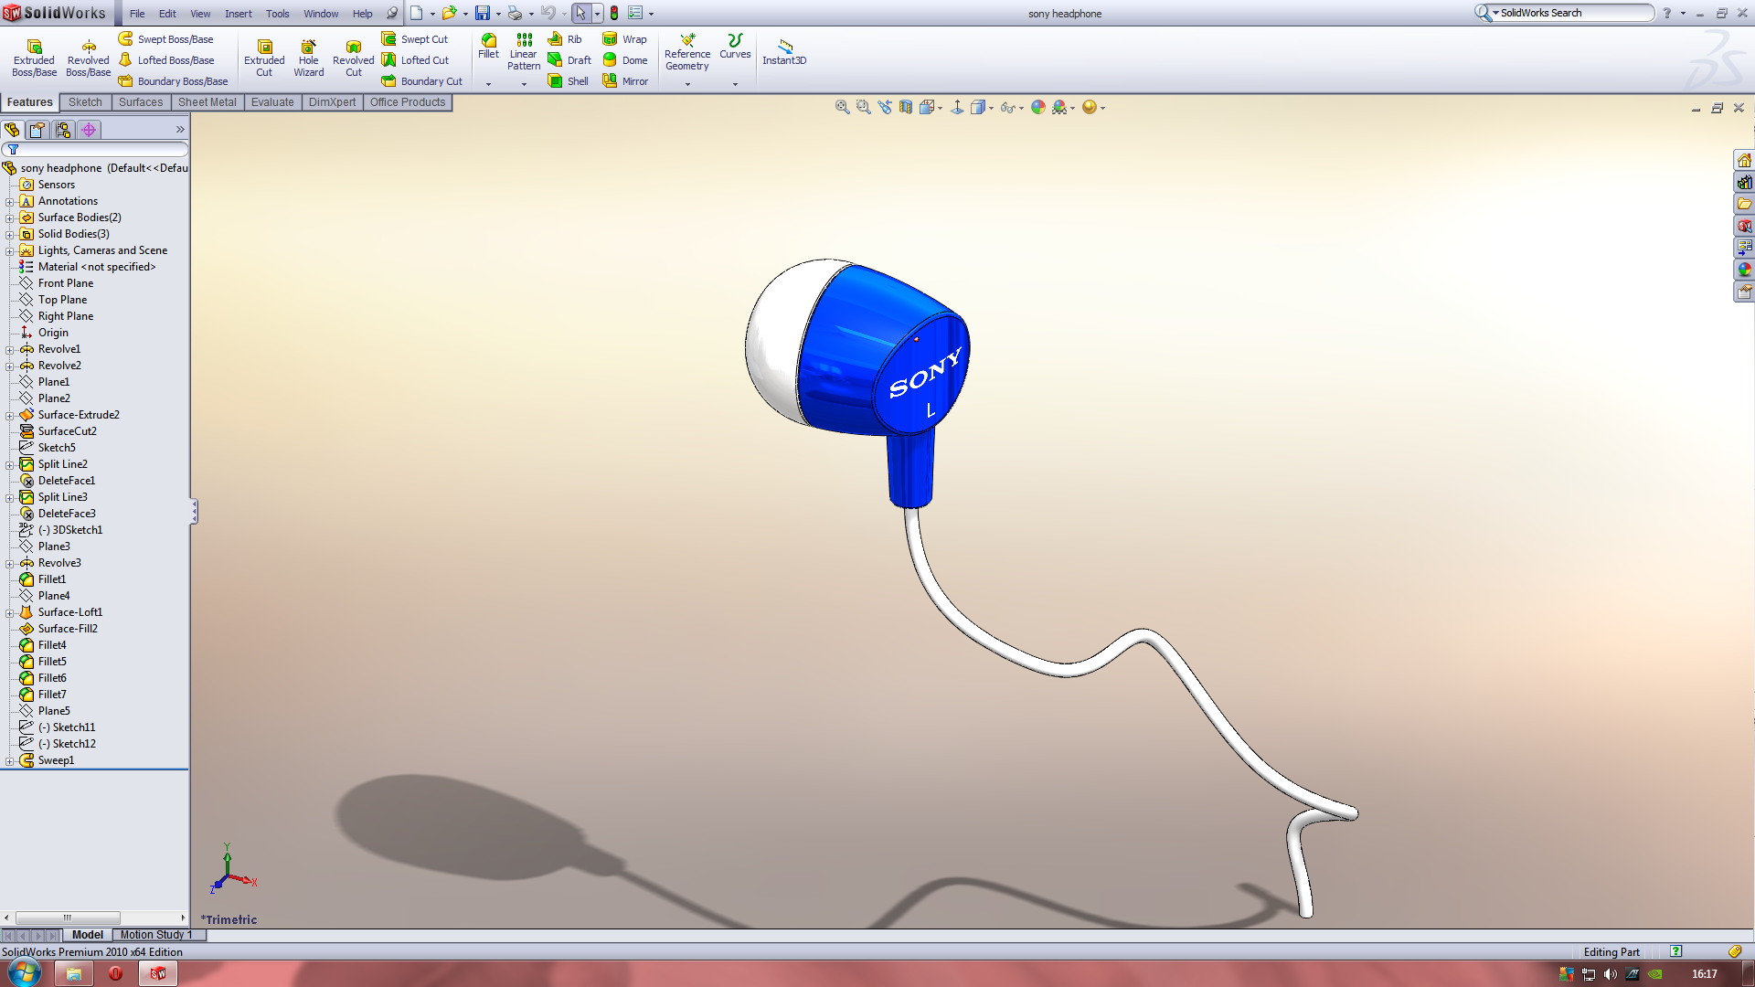Select Surface-Loft1 in the feature tree
The width and height of the screenshot is (1755, 987).
point(70,612)
